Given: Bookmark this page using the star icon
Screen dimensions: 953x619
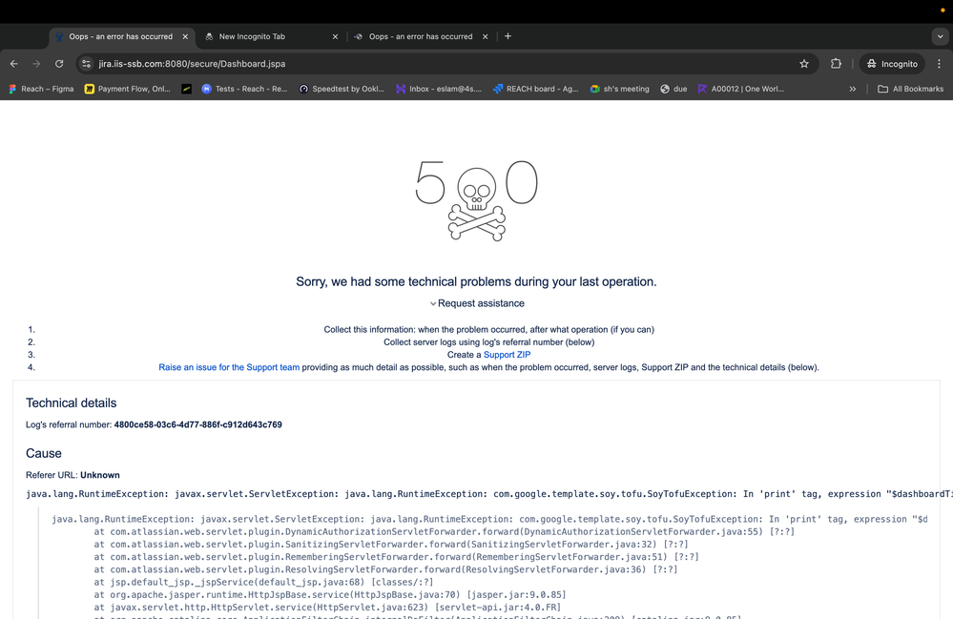Looking at the screenshot, I should click(x=803, y=64).
